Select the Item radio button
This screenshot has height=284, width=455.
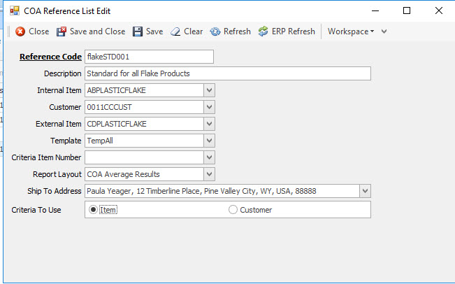point(93,210)
